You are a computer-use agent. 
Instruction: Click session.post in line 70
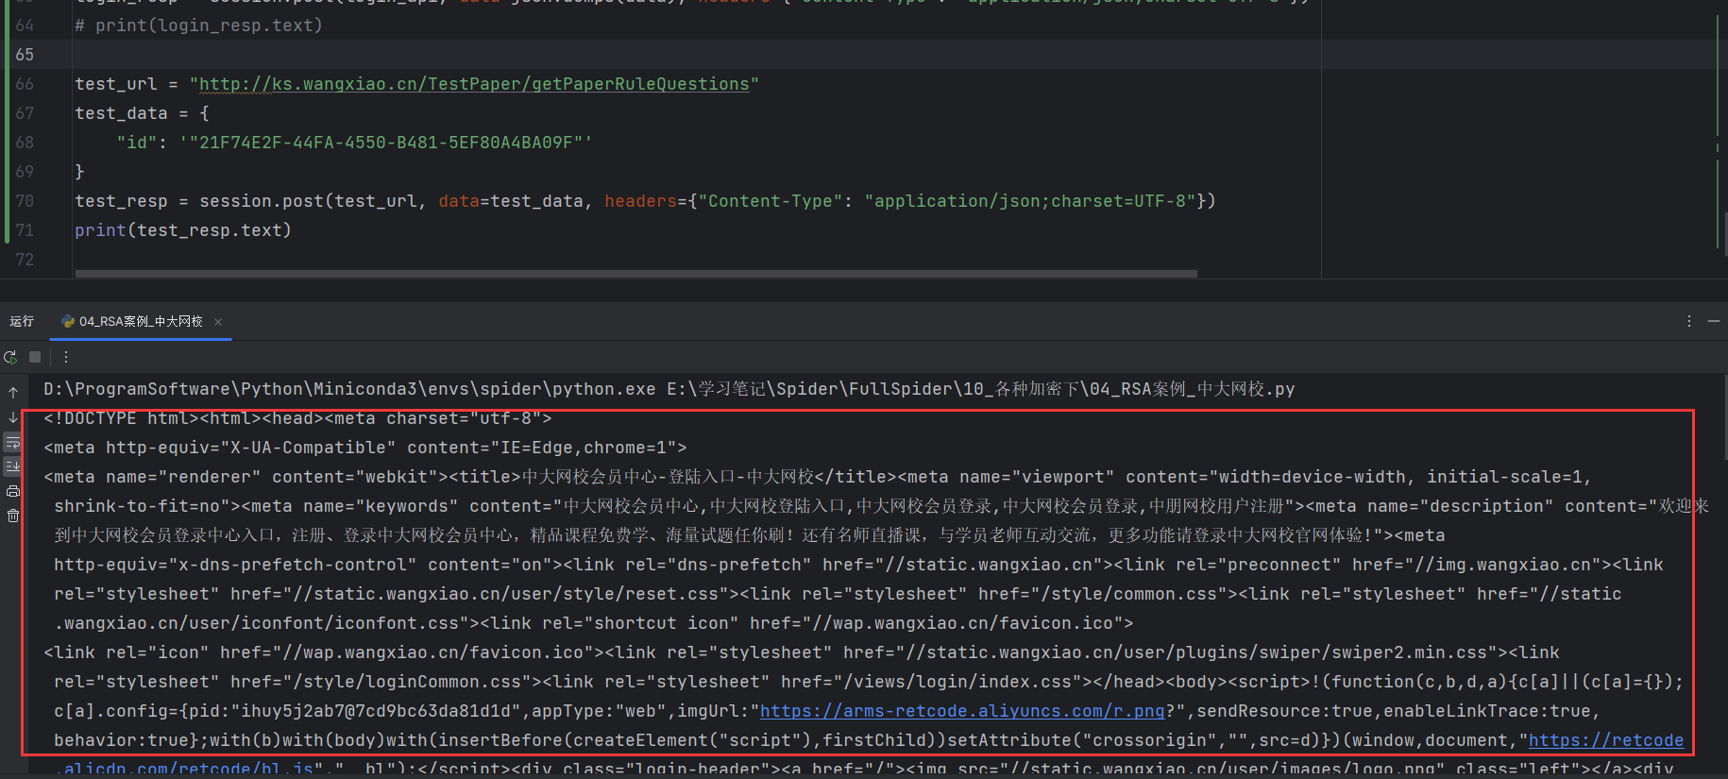point(261,201)
